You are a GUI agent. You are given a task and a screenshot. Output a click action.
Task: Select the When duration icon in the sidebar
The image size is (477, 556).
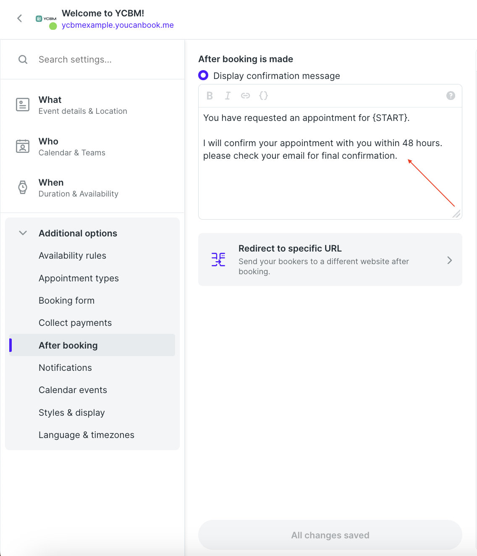(22, 187)
